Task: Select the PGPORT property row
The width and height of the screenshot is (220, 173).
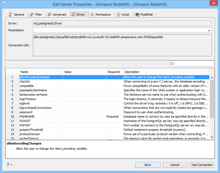Action: (x=107, y=125)
